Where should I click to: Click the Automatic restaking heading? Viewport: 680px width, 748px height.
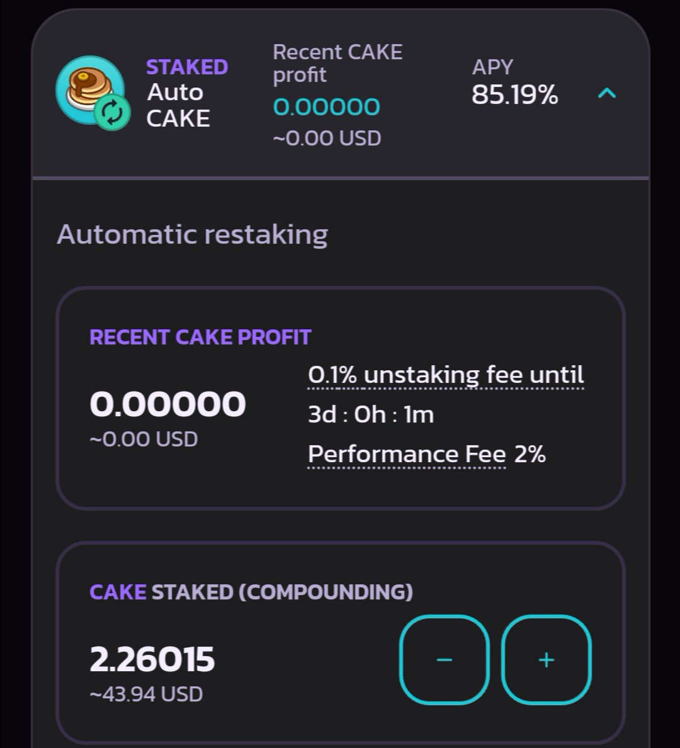click(x=192, y=235)
